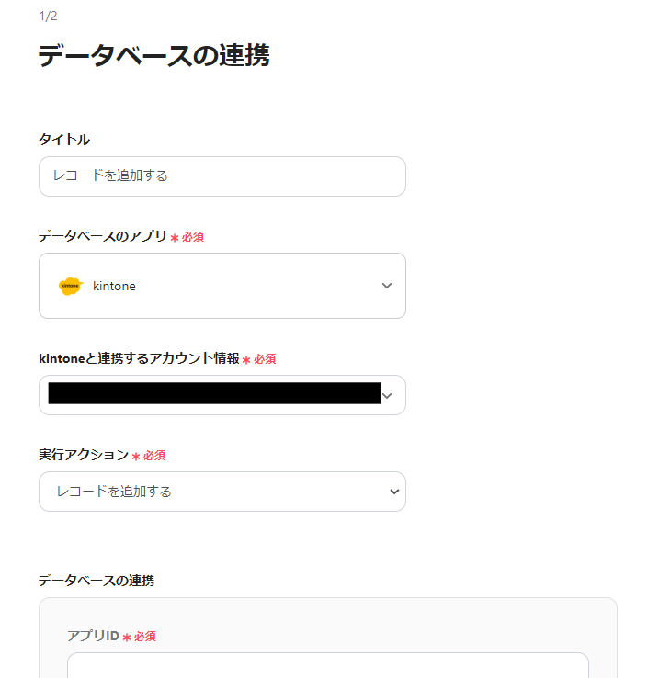Open the 実行アクション select arrow

[394, 492]
